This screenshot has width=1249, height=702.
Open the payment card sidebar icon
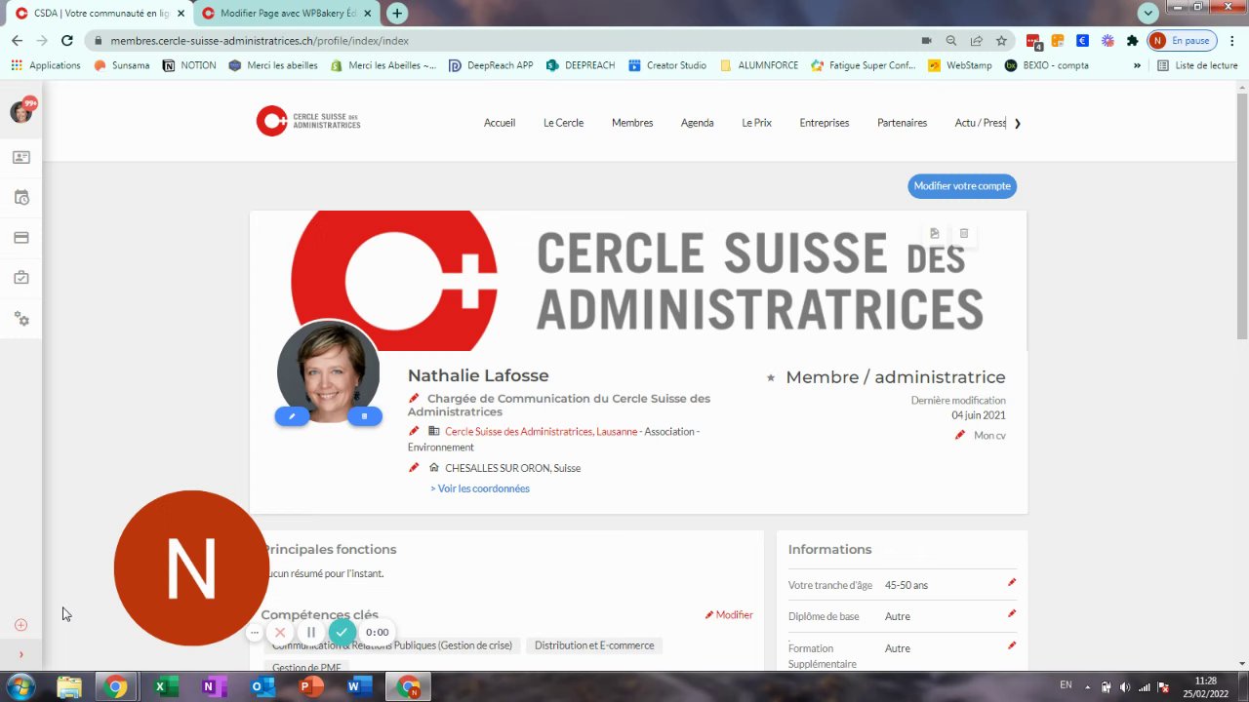[x=20, y=238]
